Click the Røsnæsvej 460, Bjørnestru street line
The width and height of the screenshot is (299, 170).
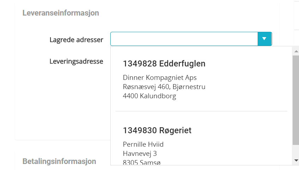point(164,87)
